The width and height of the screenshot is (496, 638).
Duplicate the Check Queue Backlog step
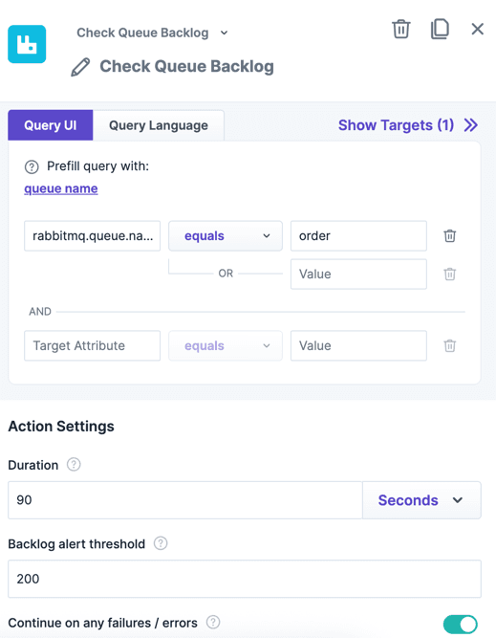(440, 29)
